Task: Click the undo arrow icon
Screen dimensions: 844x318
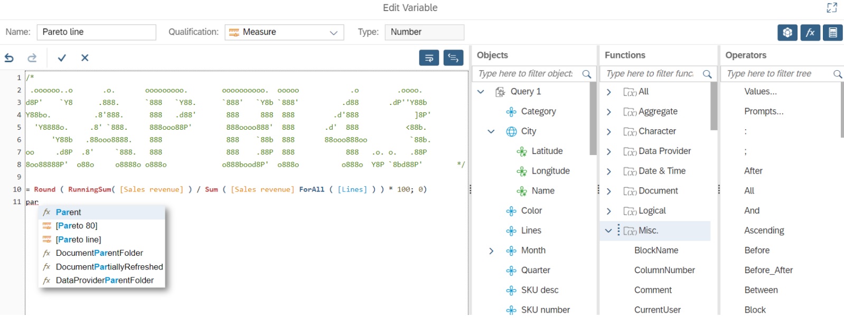Action: click(10, 58)
